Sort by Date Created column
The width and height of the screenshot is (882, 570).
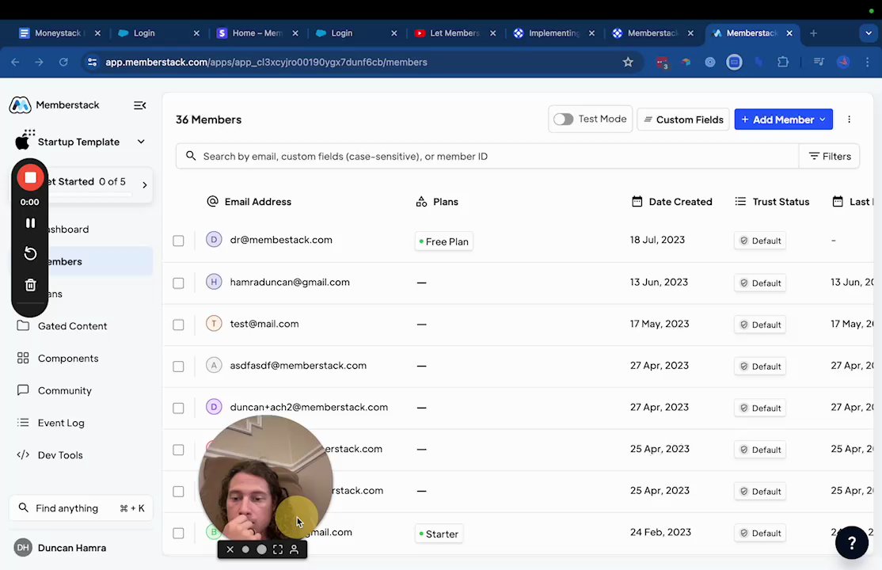(671, 201)
